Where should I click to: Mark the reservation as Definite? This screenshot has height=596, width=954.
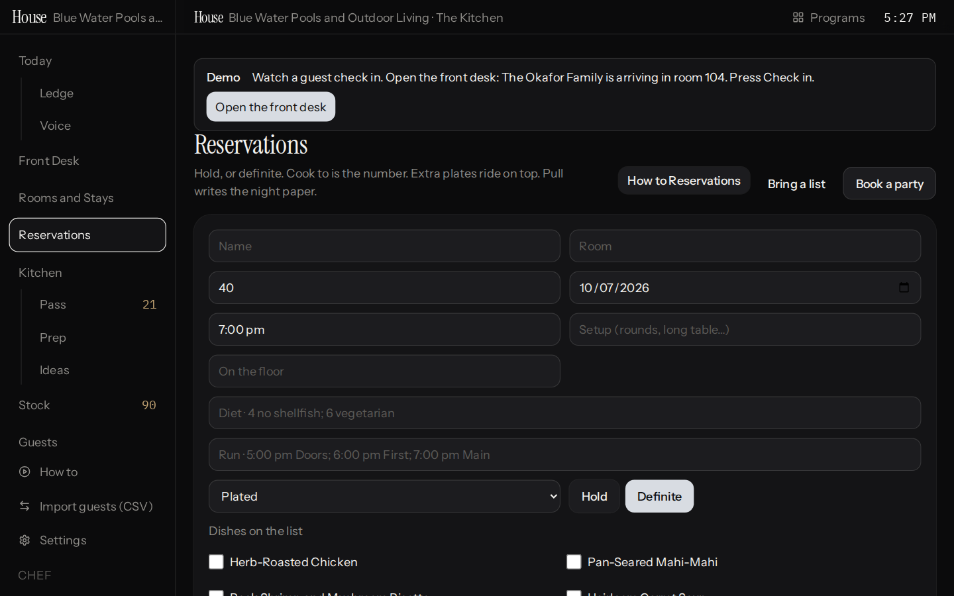tap(659, 496)
